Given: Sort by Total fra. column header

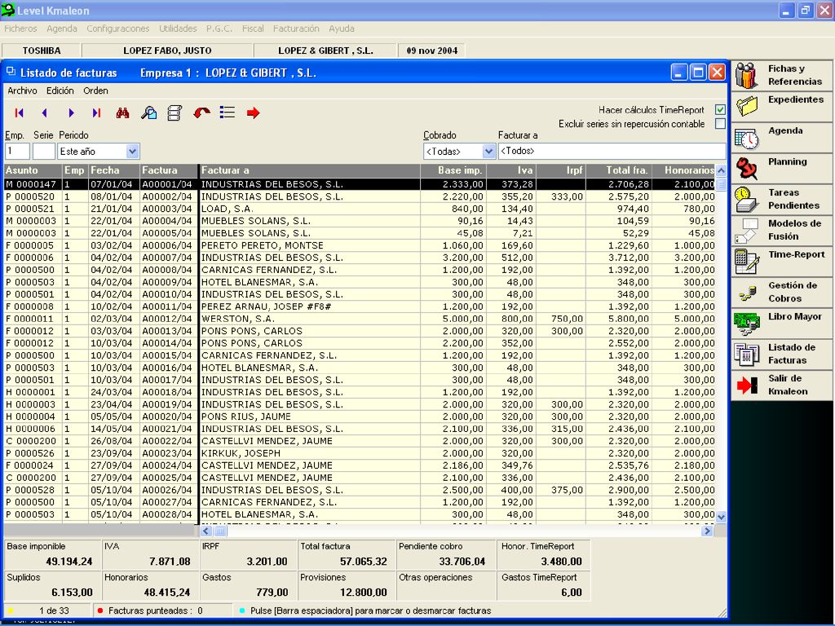Looking at the screenshot, I should 619,170.
